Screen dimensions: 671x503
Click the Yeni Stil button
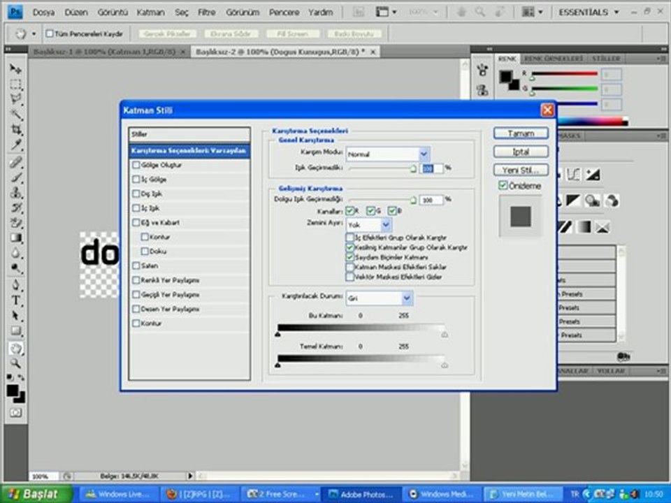(x=521, y=170)
